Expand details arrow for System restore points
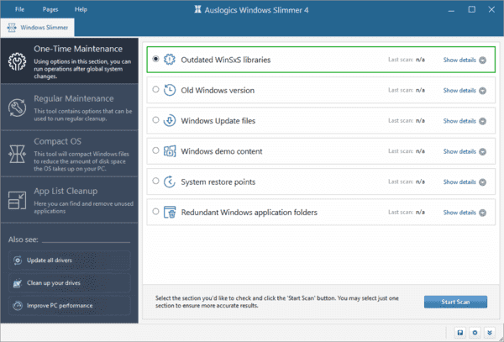Image resolution: width=504 pixels, height=342 pixels. 482,182
